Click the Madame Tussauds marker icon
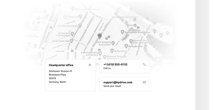This screenshot has width=213, height=110. (105, 57)
